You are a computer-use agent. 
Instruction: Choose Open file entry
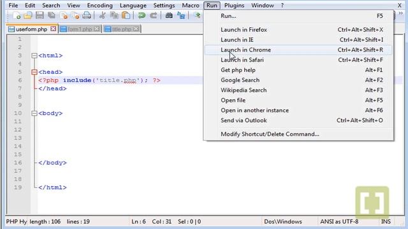298,101
